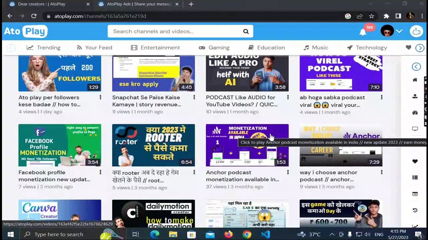428x240 pixels.
Task: Click the list icon in right sidebar
Action: tap(415, 178)
